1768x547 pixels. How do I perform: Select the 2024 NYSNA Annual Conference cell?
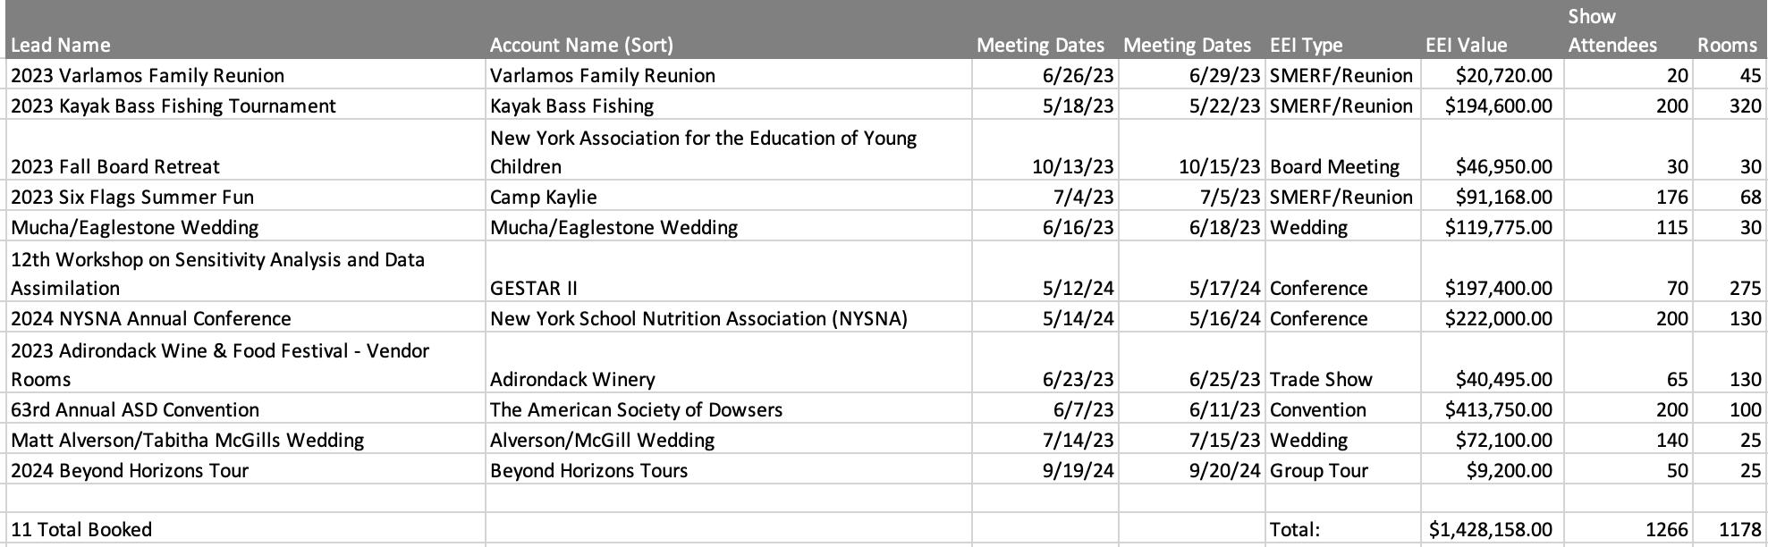(245, 318)
